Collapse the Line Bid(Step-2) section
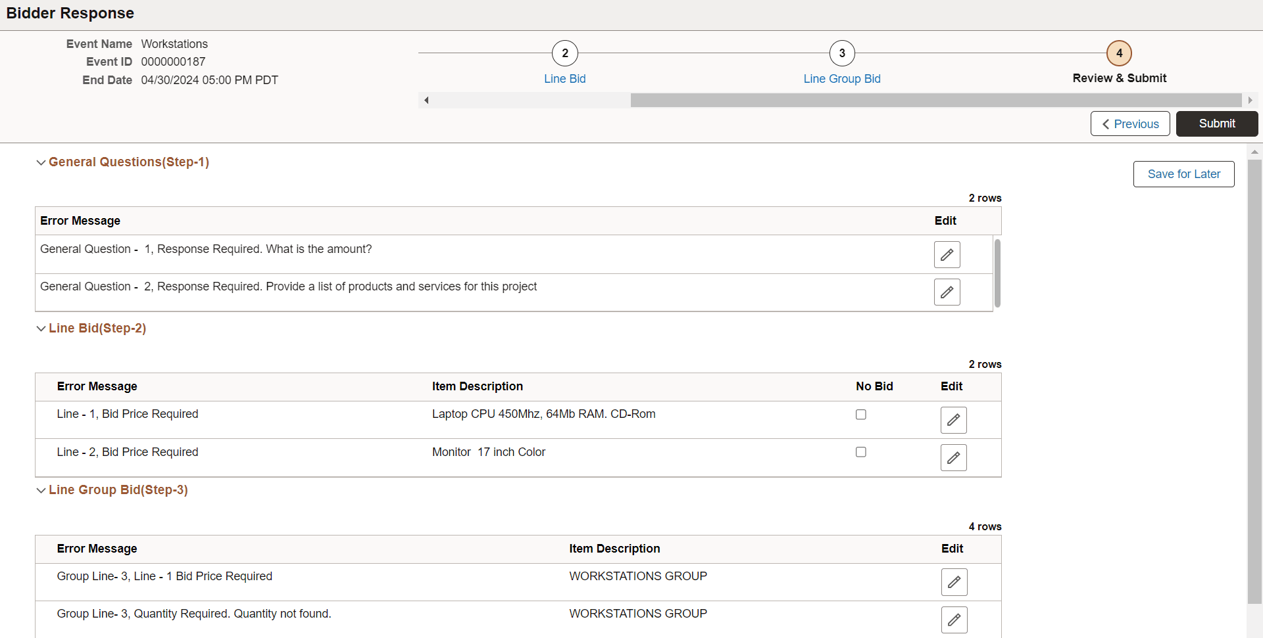The height and width of the screenshot is (638, 1263). pos(41,329)
